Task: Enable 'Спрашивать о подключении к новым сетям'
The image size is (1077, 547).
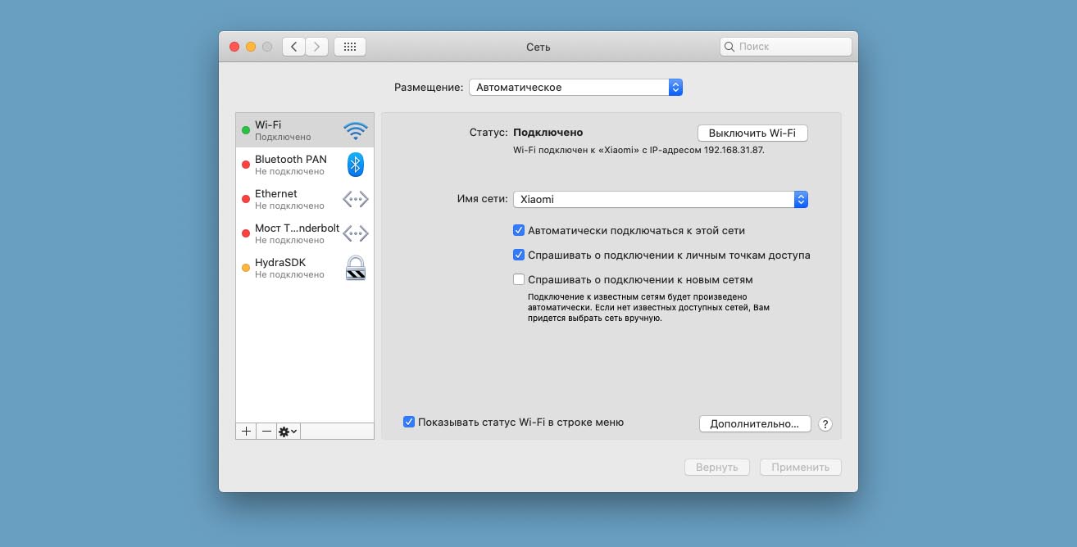Action: click(x=519, y=280)
